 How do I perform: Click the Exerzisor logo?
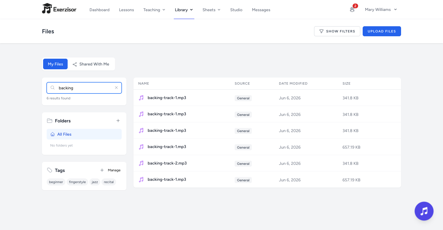[59, 9]
